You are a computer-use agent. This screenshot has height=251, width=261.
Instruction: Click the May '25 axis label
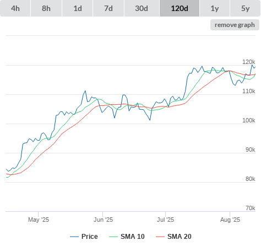tap(39, 220)
